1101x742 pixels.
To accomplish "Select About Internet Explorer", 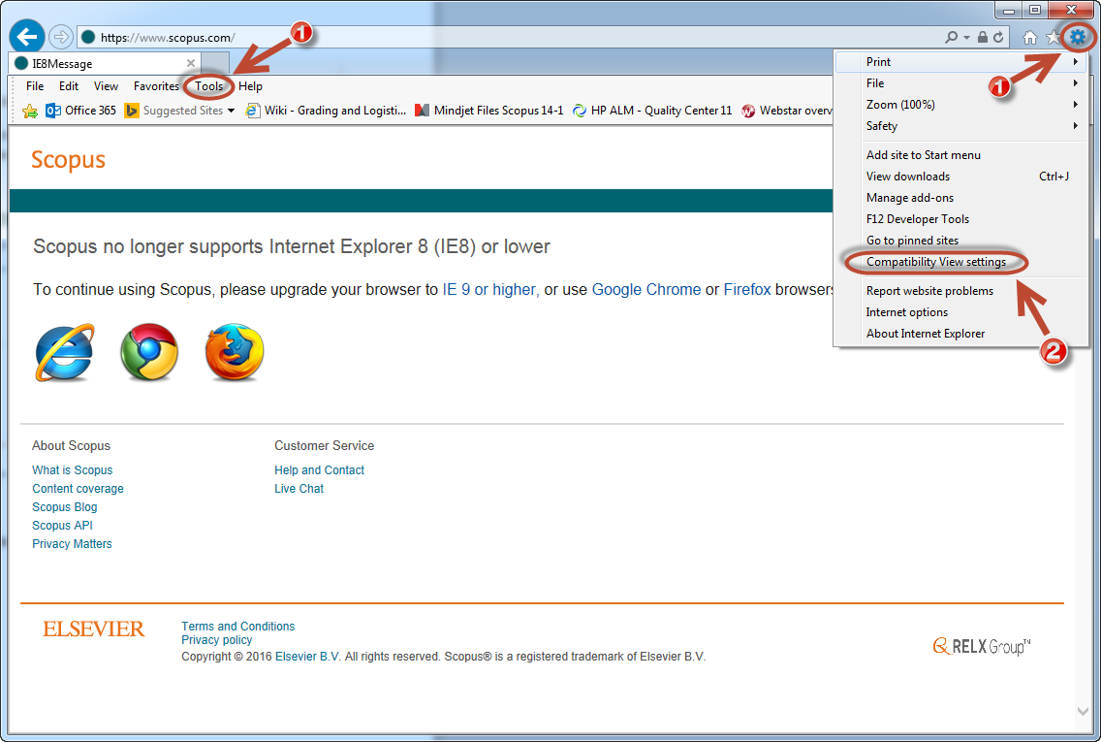I will [x=926, y=334].
